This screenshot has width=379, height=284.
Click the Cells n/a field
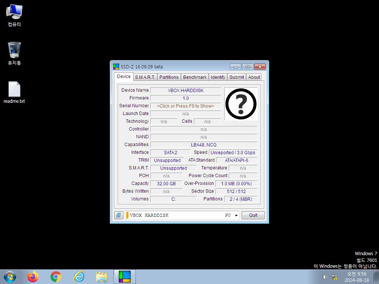207,121
